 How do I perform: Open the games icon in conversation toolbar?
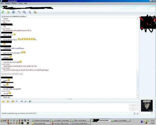click(x=30, y=12)
